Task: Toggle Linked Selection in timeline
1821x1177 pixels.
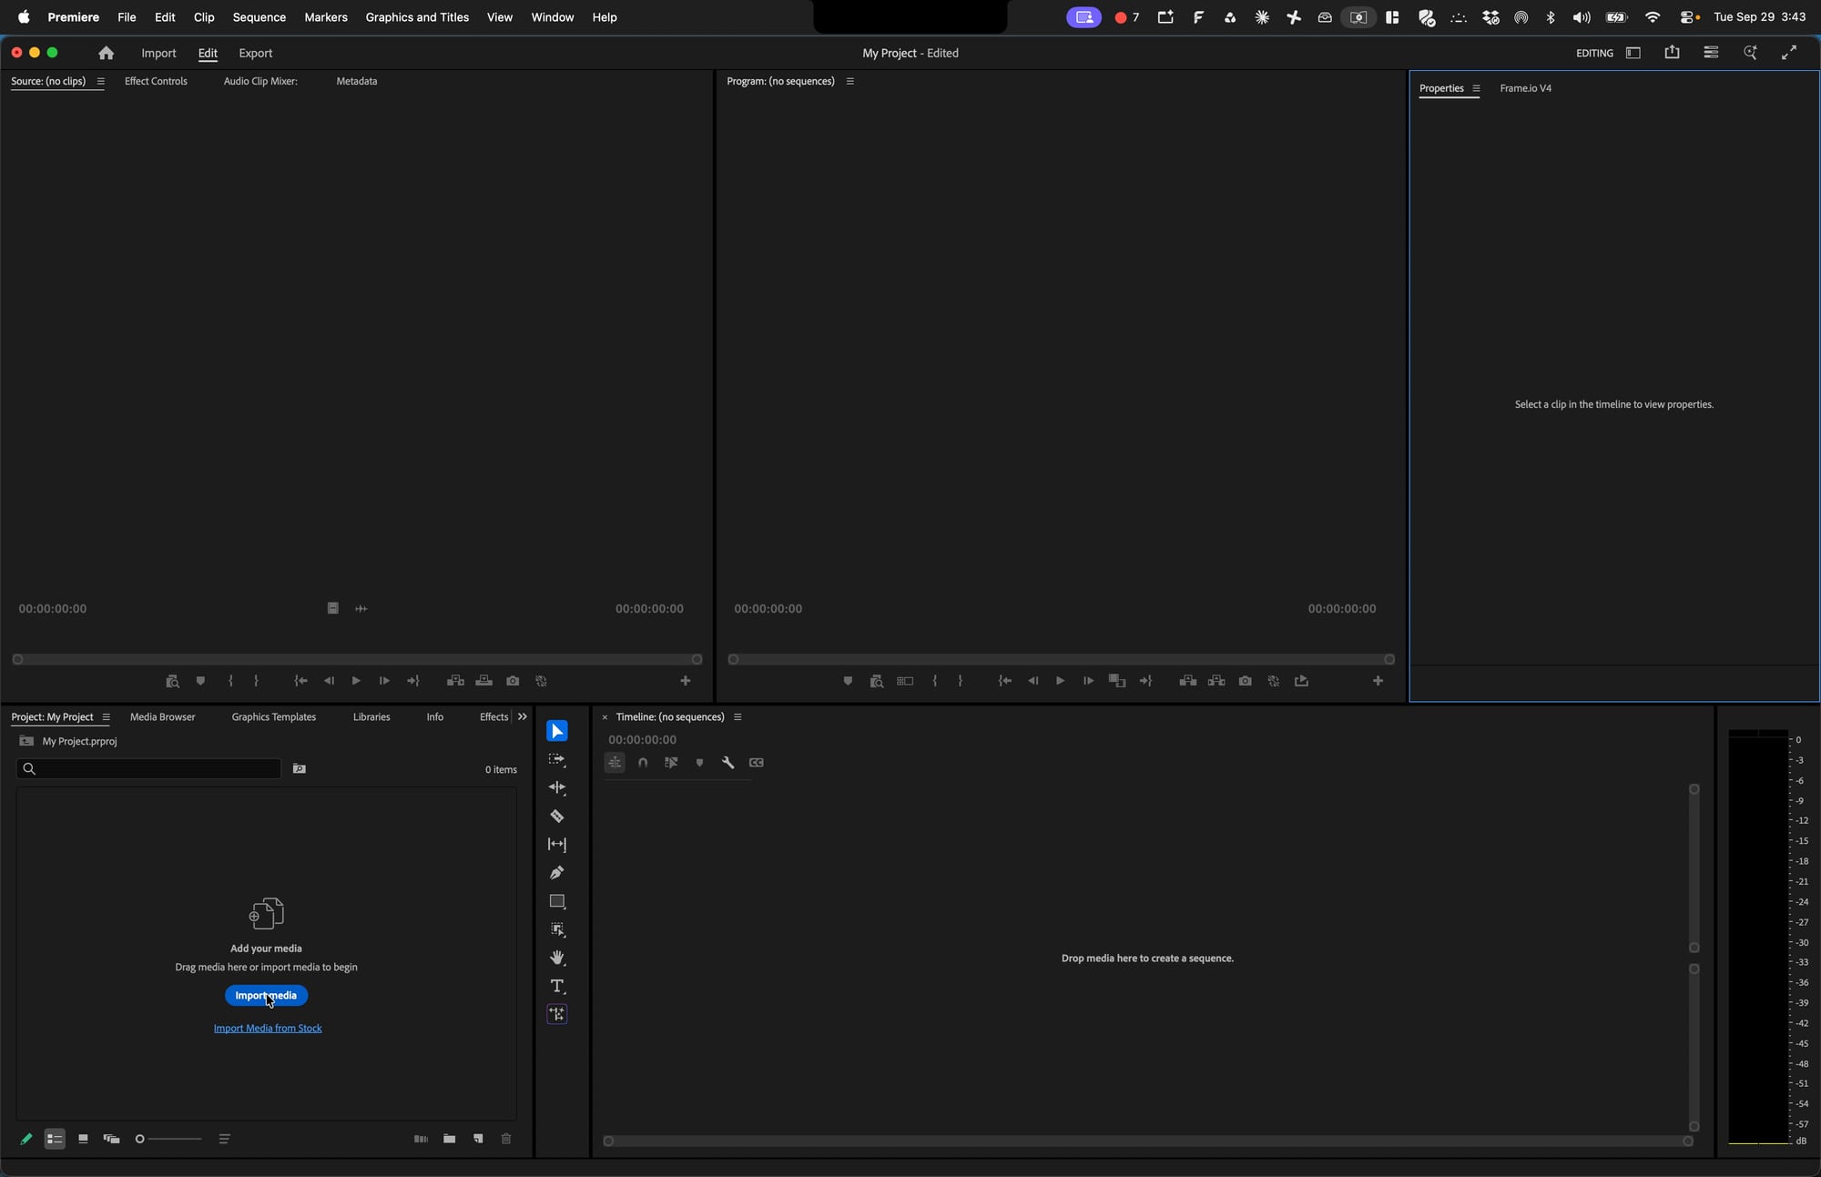Action: click(671, 763)
